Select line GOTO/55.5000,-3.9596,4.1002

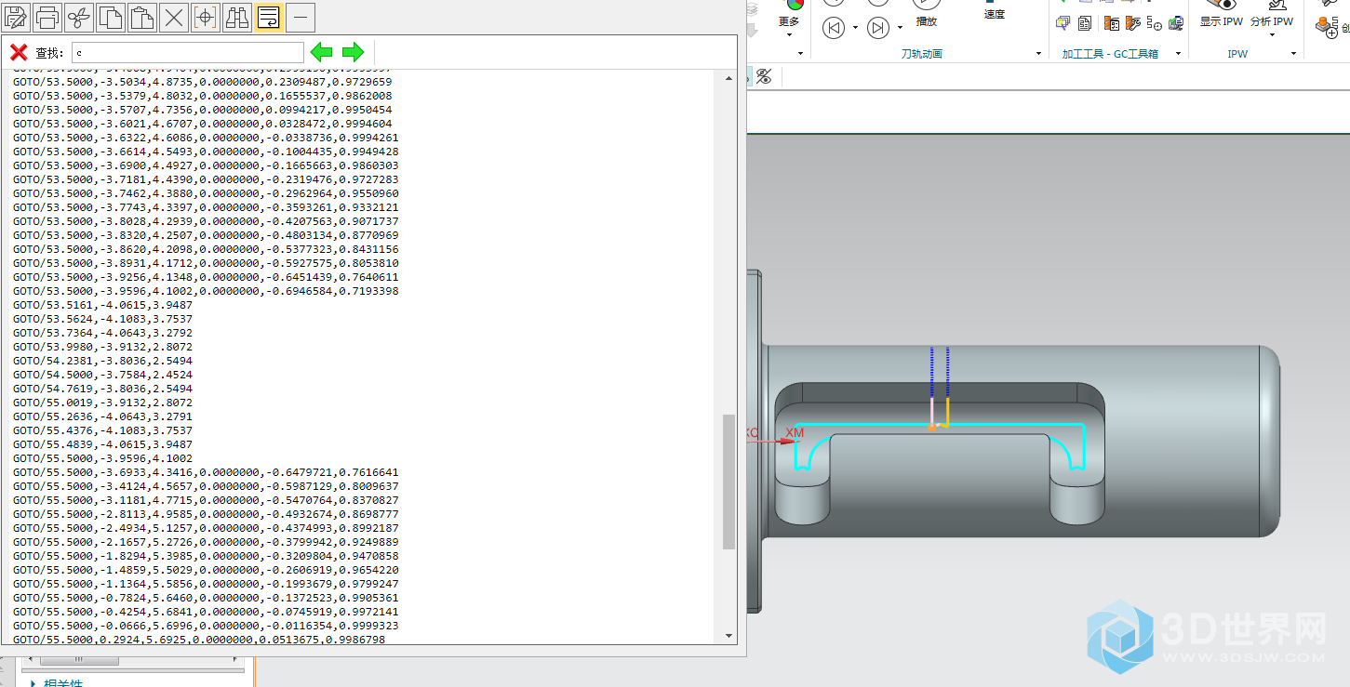[103, 458]
